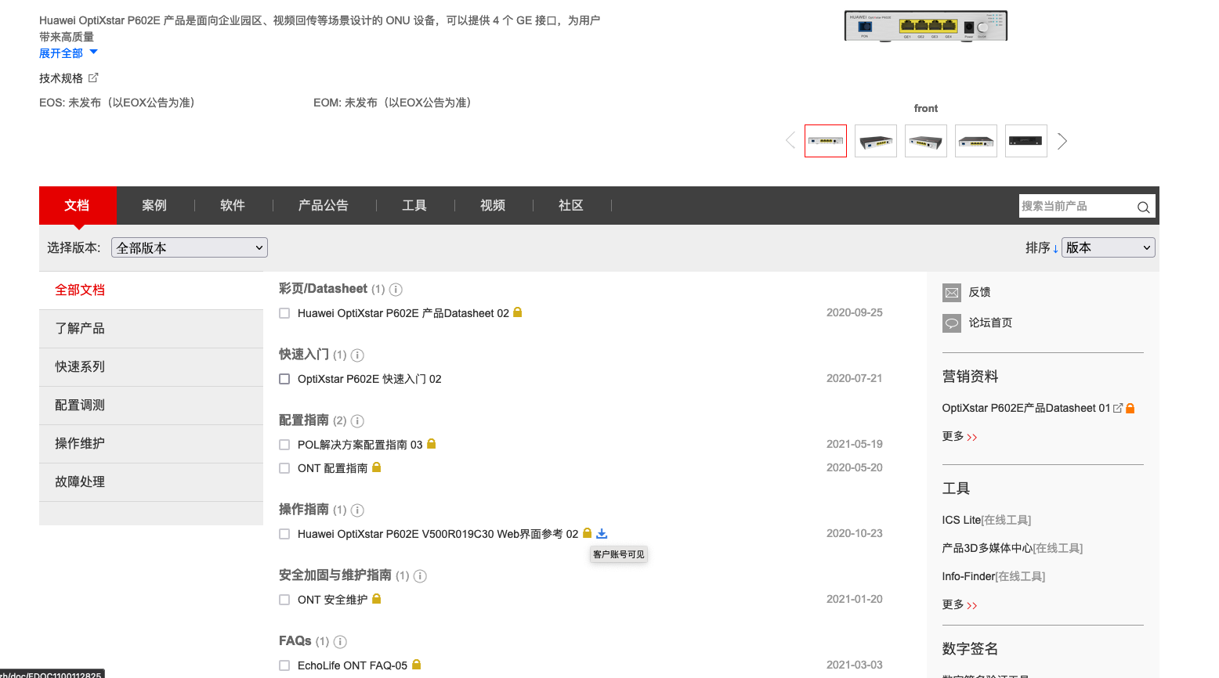Tick checkbox for V500R019C30 Web界面参考 02
Image resolution: width=1219 pixels, height=678 pixels.
click(284, 534)
